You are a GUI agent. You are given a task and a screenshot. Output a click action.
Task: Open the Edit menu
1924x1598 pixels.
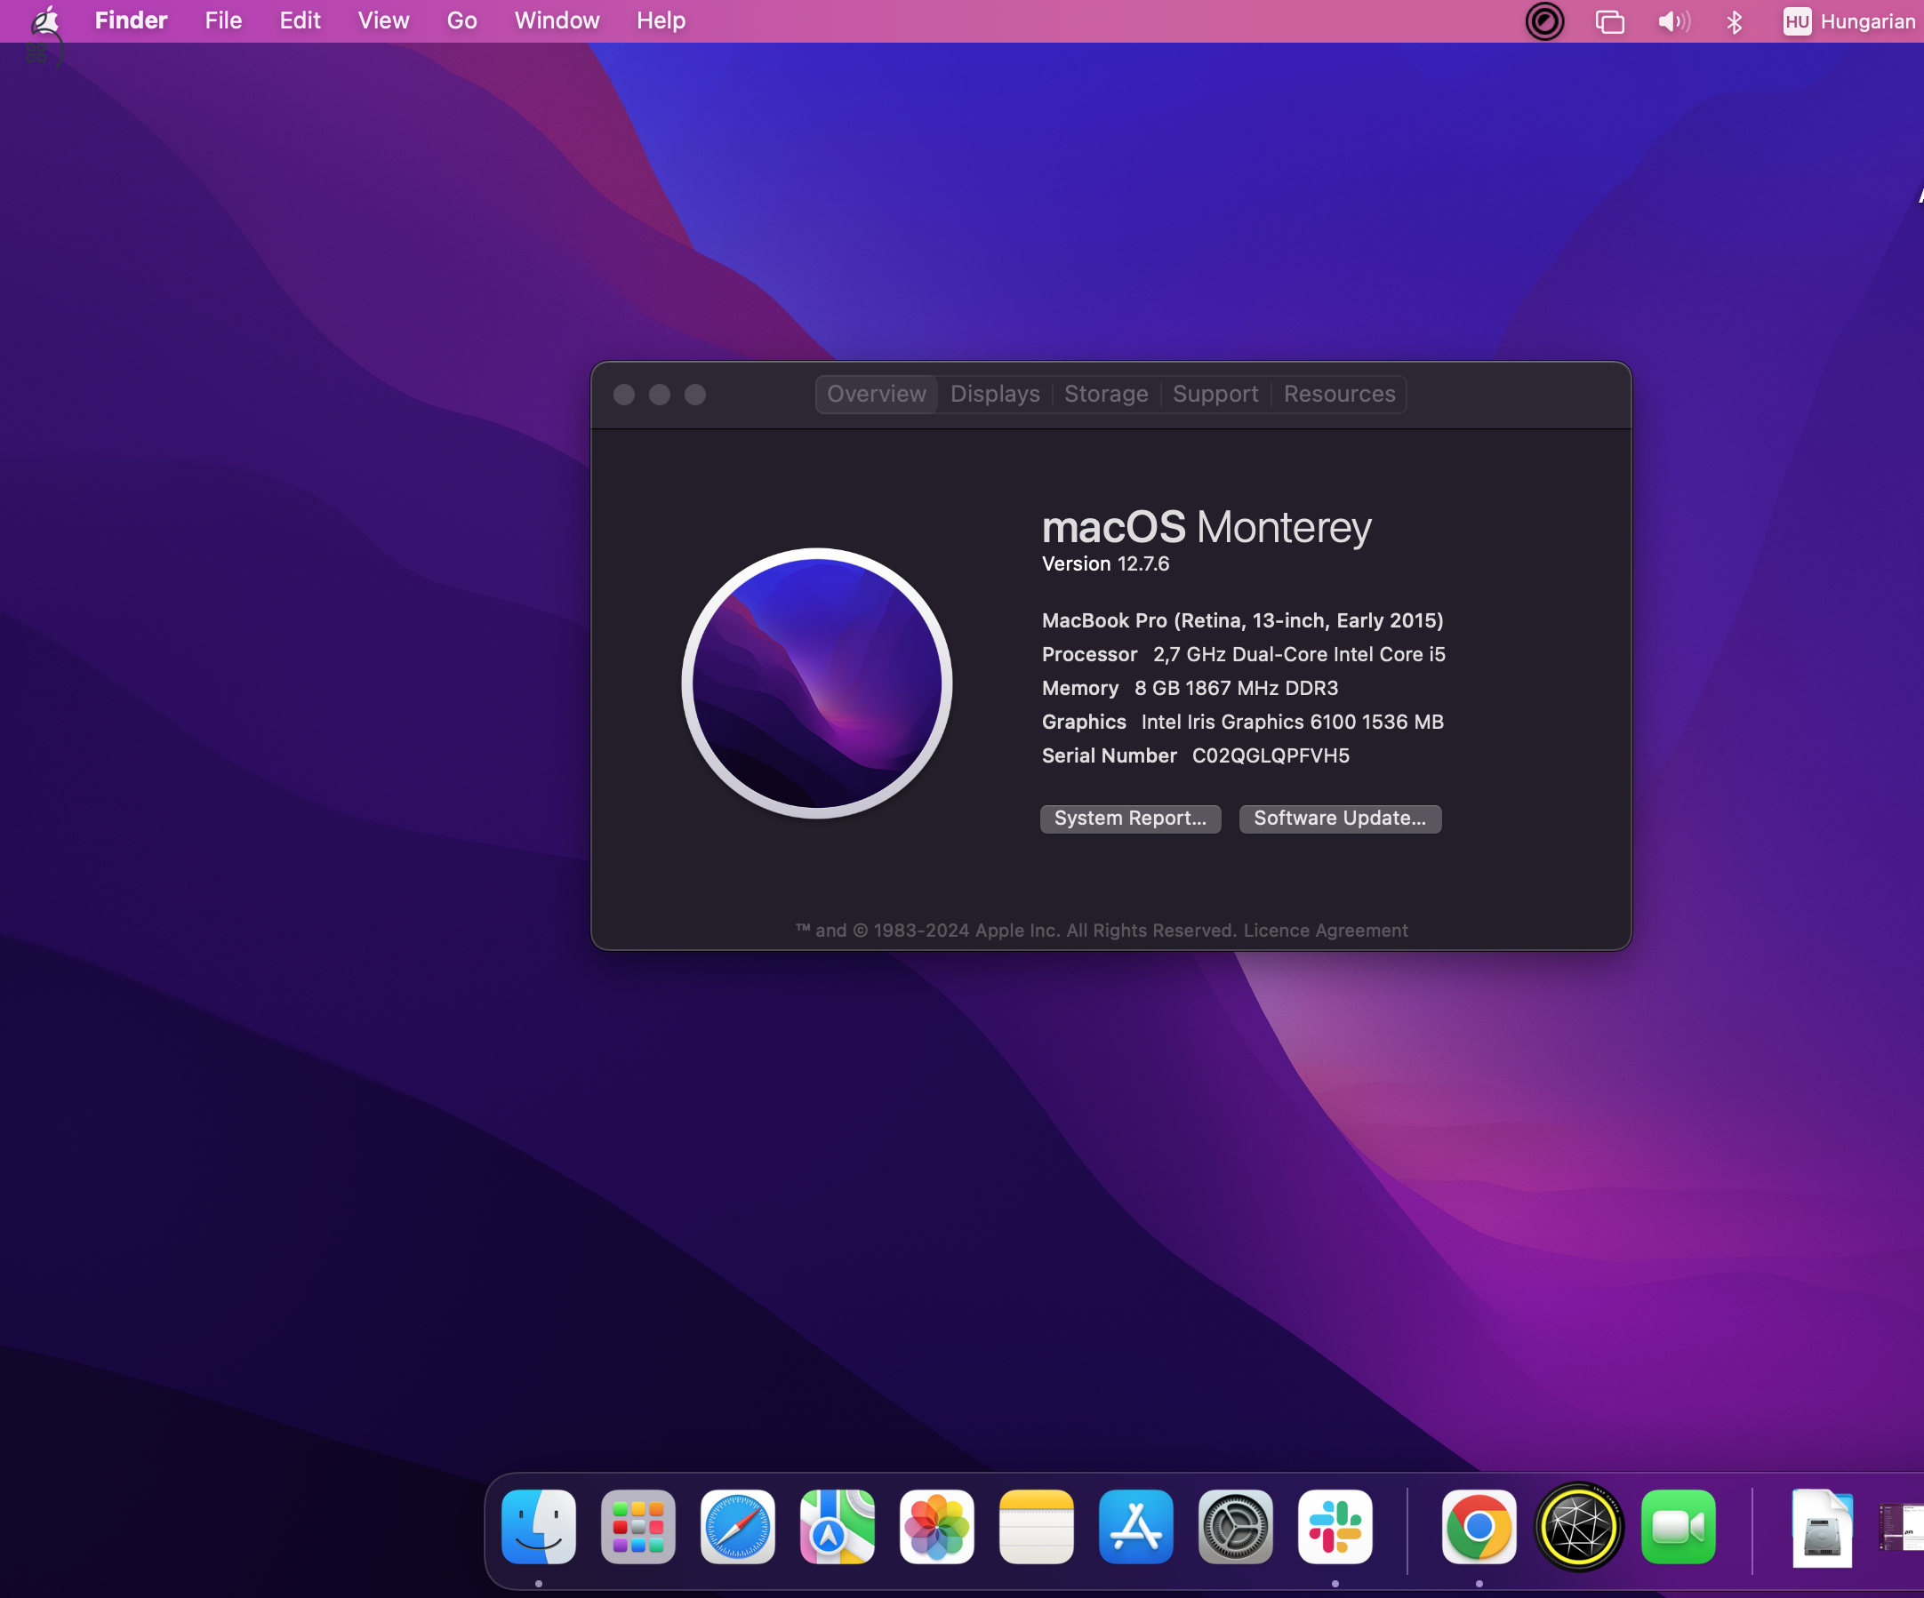click(301, 20)
